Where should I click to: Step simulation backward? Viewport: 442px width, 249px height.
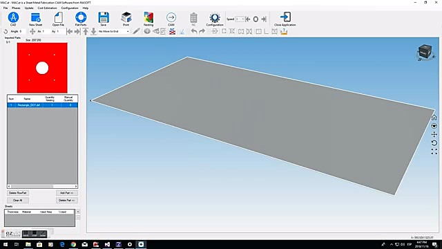247,19
